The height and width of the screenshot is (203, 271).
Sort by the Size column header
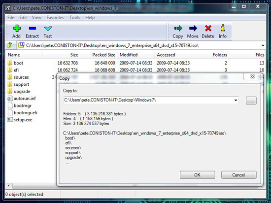pos(62,55)
